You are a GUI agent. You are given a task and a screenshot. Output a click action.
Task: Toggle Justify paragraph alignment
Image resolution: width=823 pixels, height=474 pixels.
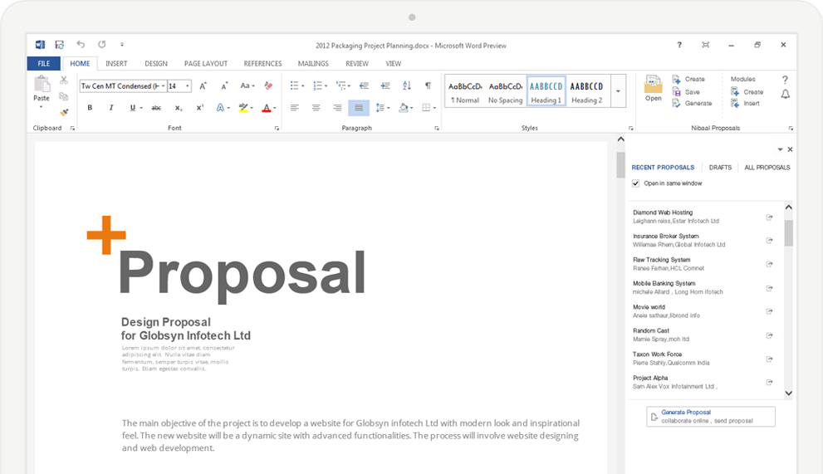pos(359,108)
